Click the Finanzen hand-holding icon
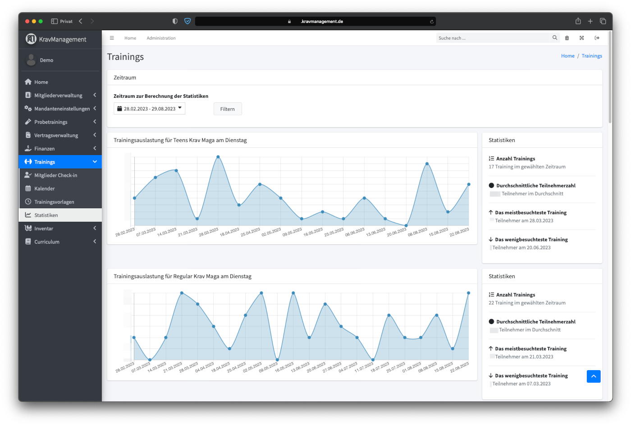This screenshot has width=631, height=426. (x=28, y=148)
